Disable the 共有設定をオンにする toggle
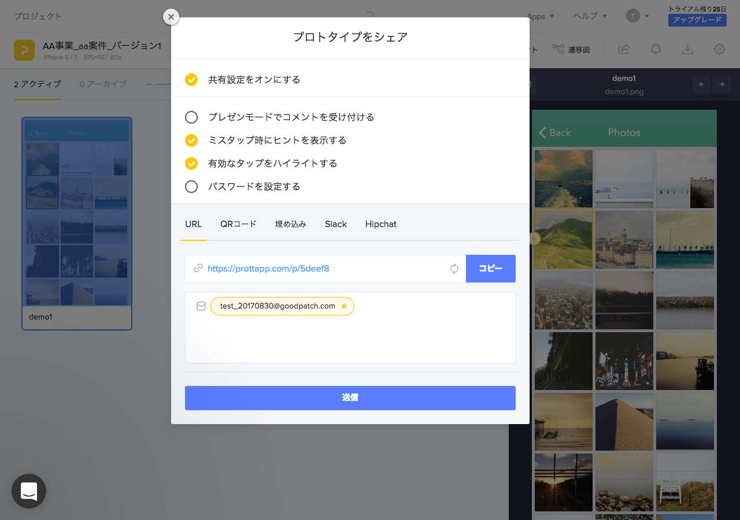This screenshot has width=740, height=520. click(191, 80)
